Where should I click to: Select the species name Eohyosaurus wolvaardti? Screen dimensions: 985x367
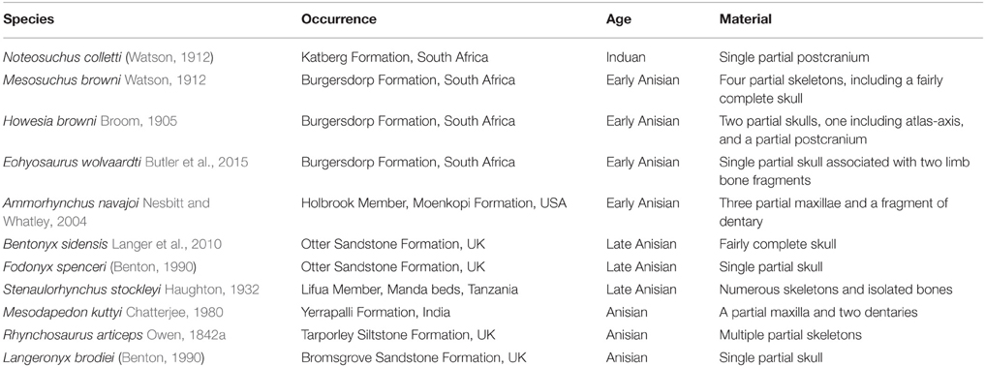(73, 162)
